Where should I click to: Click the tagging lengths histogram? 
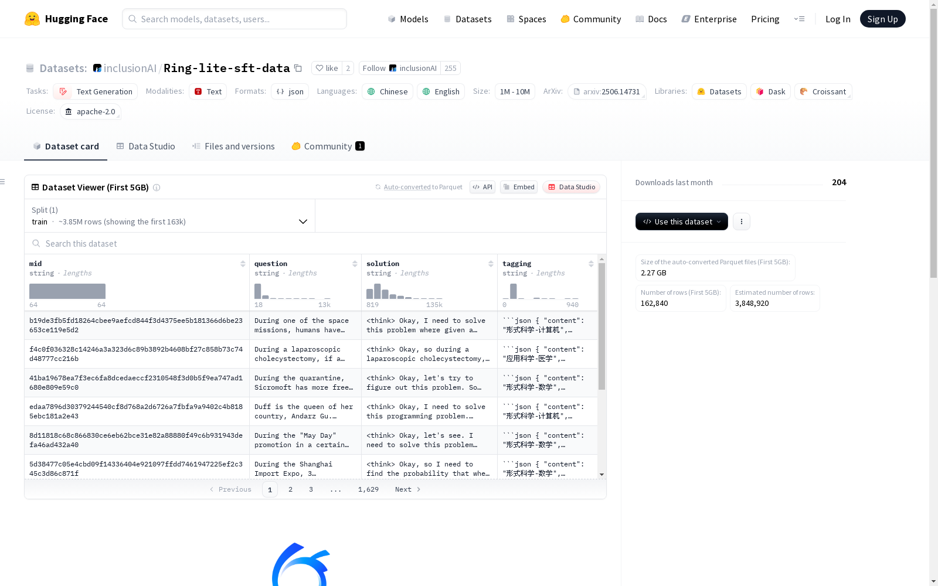pyautogui.click(x=541, y=291)
